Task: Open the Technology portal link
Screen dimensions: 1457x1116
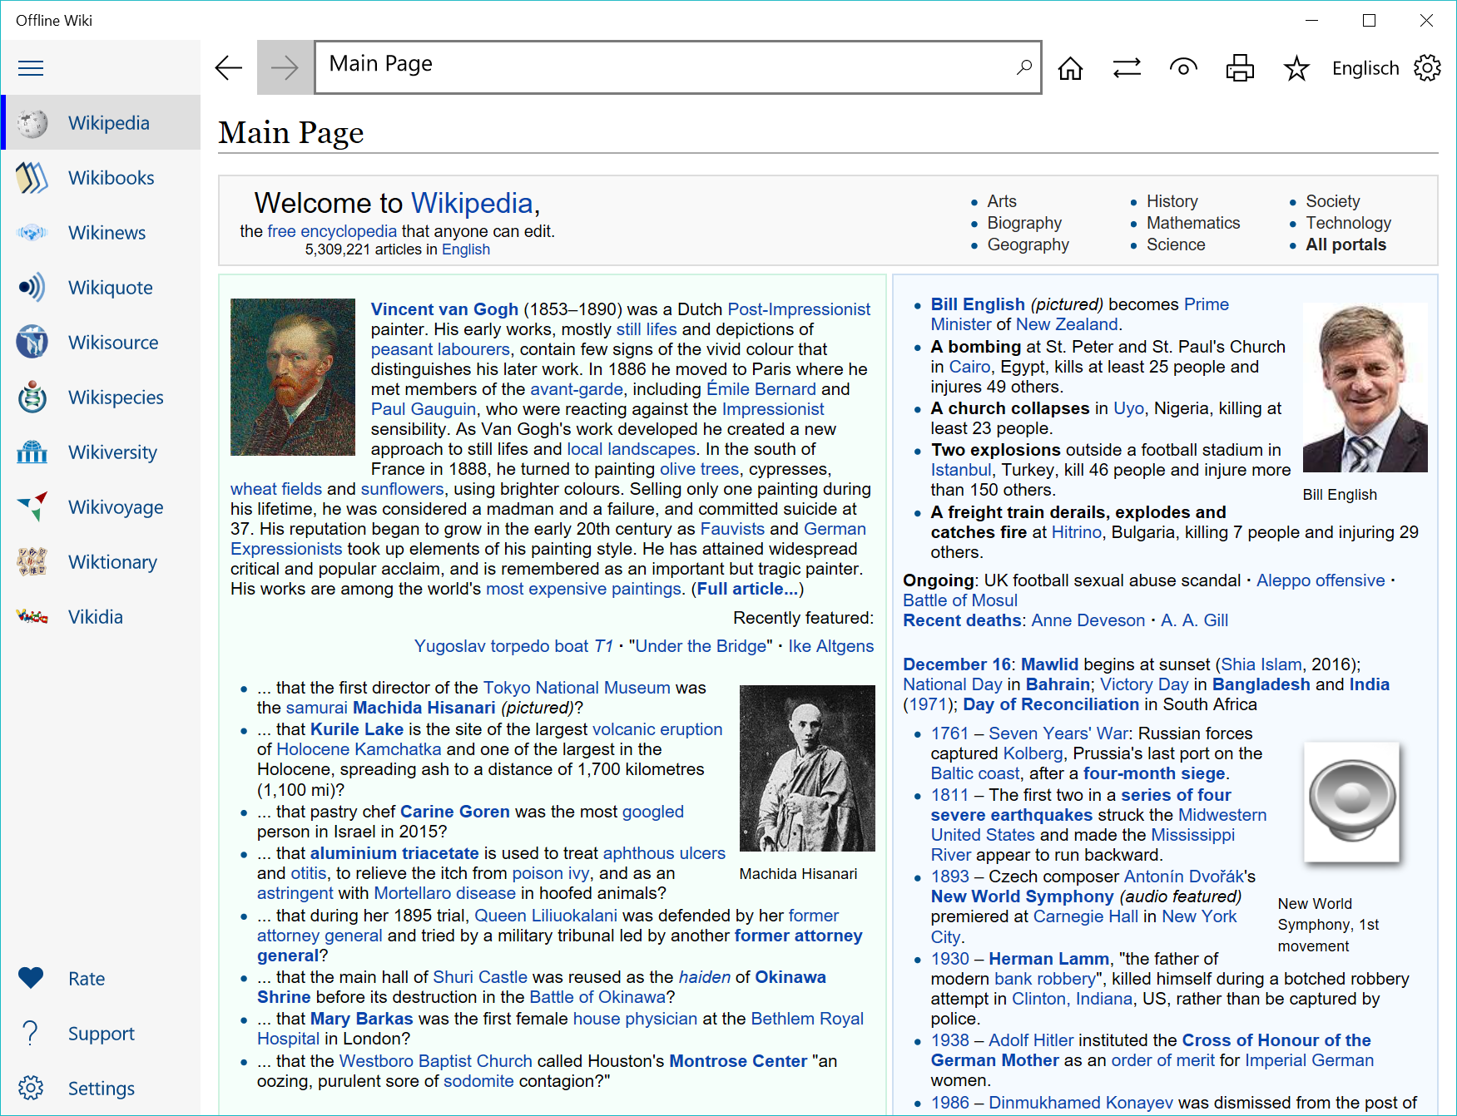Action: 1348,223
